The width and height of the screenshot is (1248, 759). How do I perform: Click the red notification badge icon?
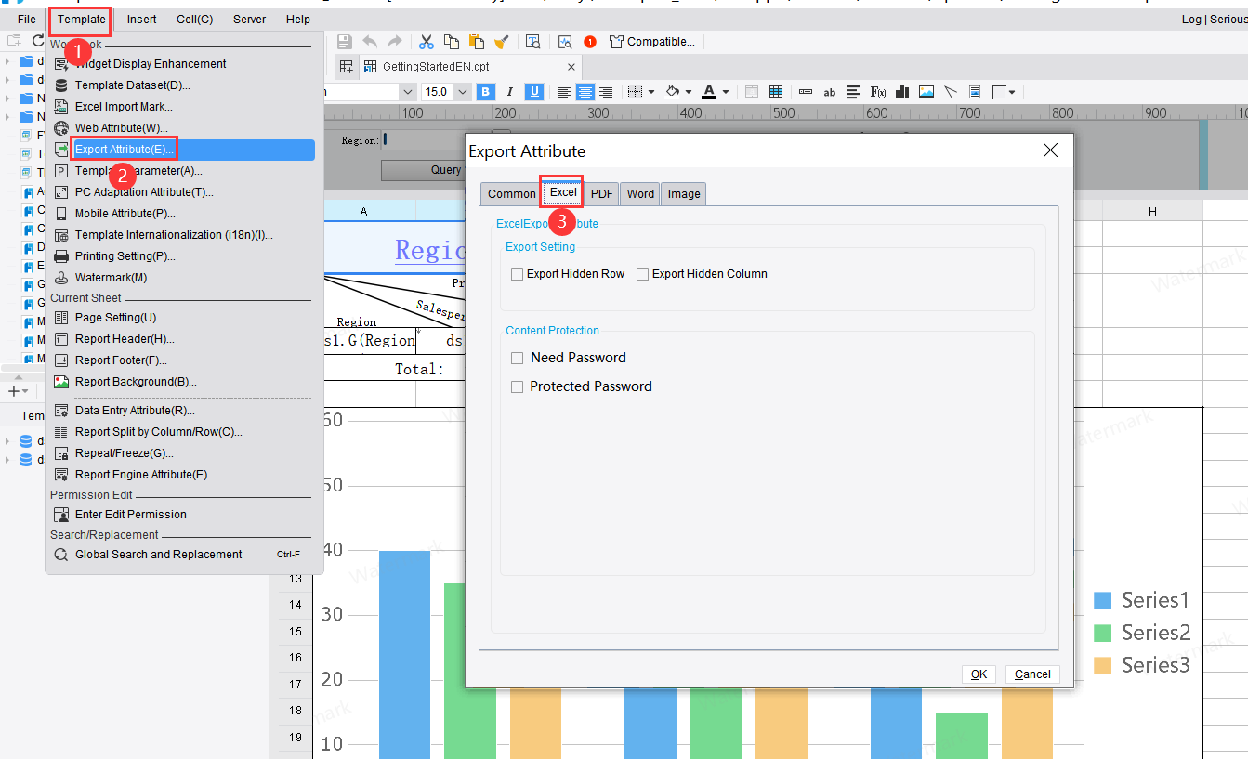588,41
